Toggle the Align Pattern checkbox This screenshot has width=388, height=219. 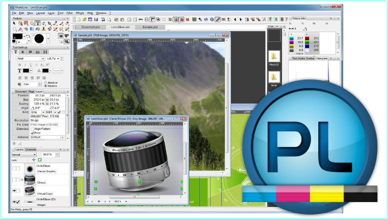tap(33, 129)
